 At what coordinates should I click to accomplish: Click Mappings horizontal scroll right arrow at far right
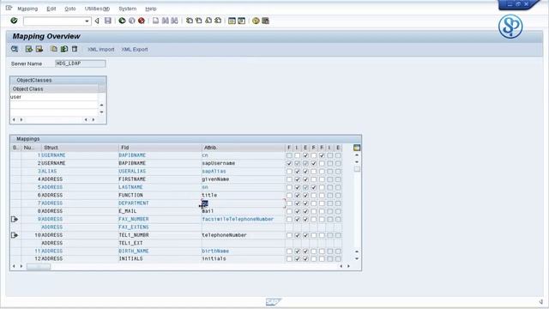(348, 266)
